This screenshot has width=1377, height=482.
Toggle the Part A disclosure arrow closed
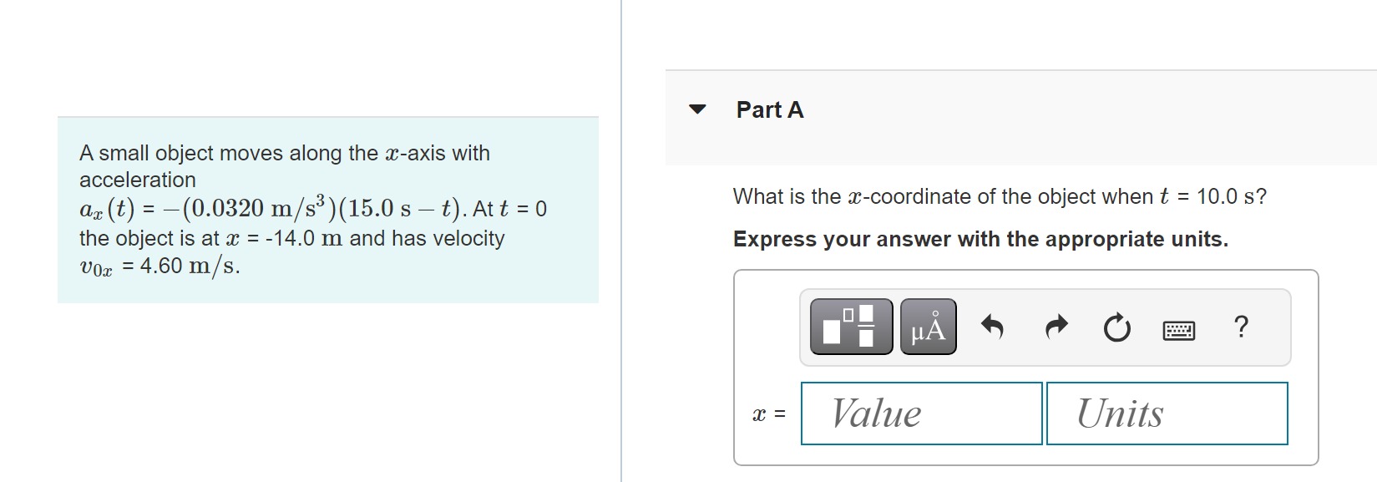[x=698, y=109]
